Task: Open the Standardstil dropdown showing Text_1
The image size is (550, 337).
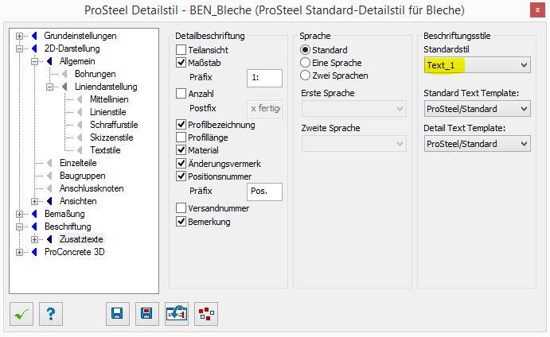Action: [477, 65]
